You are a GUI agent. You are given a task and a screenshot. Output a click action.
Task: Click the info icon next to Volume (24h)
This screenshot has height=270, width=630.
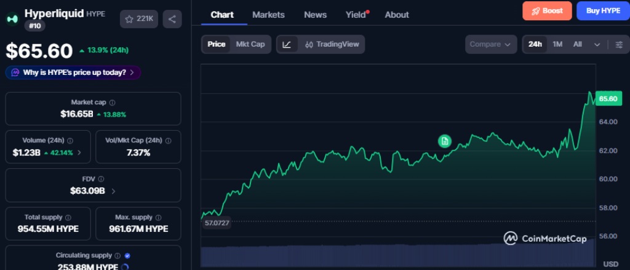pyautogui.click(x=70, y=141)
